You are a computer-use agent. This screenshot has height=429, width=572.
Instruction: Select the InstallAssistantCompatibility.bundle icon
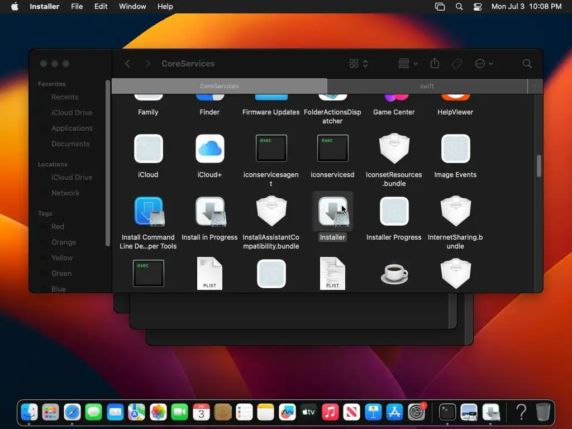(271, 211)
